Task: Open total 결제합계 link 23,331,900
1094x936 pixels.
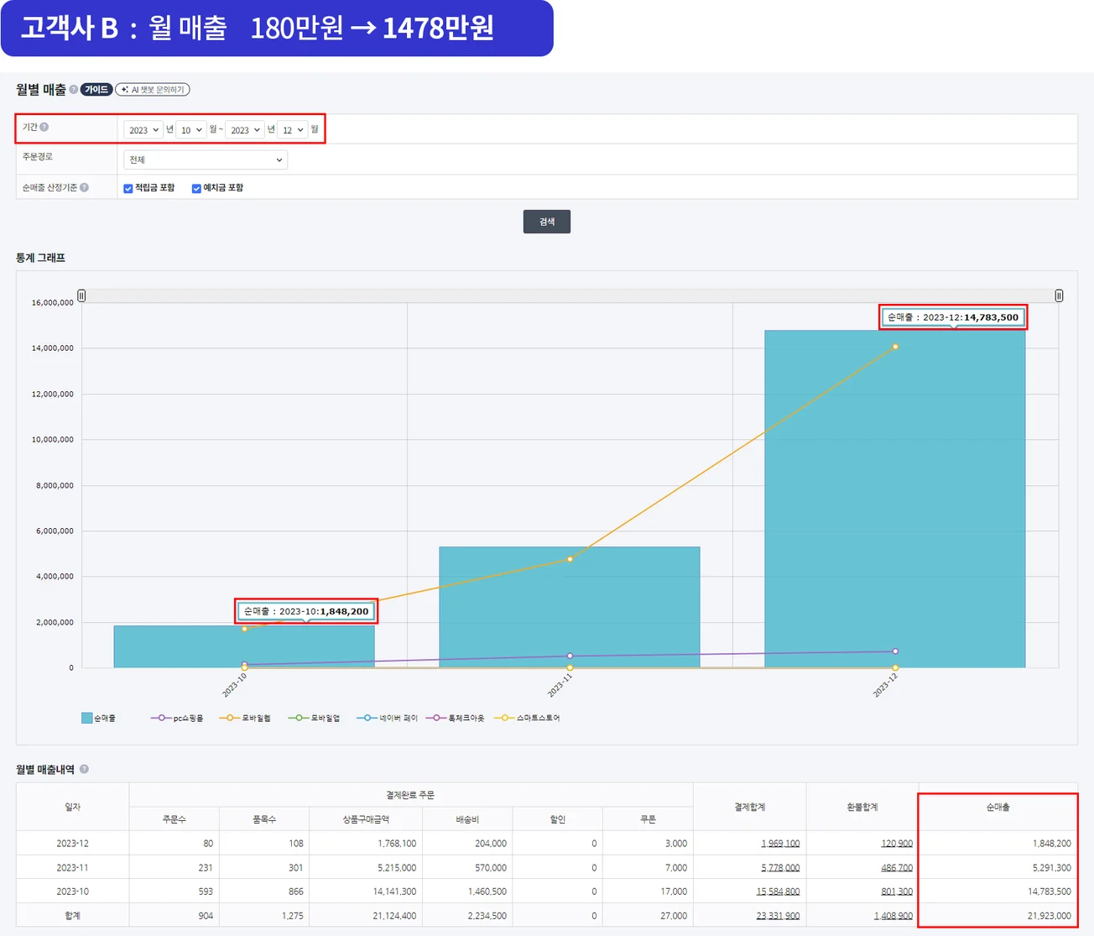Action: 778,916
